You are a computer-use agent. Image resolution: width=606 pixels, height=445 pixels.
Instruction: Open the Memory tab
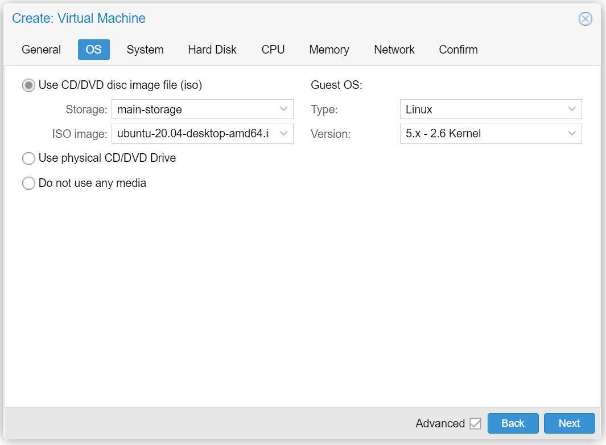tap(329, 50)
